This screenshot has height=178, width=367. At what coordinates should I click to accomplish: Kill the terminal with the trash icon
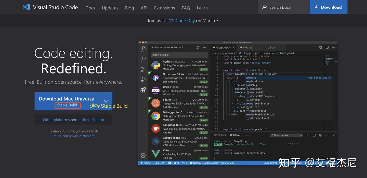(x=320, y=135)
